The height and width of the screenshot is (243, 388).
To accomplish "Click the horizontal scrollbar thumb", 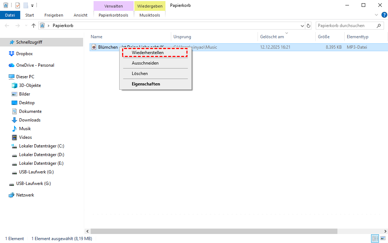I will tap(213, 231).
